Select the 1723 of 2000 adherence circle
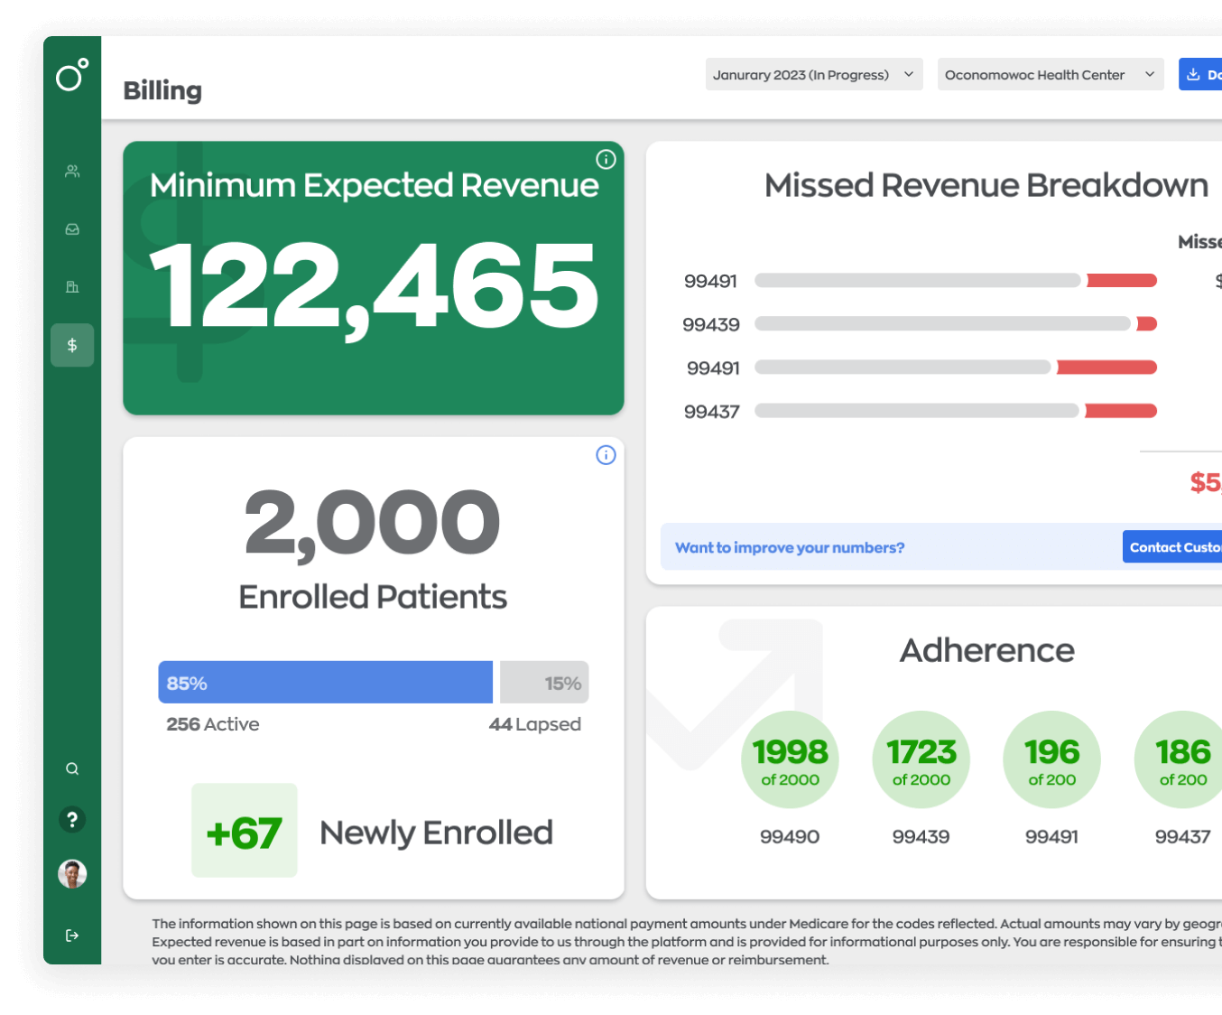The image size is (1222, 1015). coord(921,759)
